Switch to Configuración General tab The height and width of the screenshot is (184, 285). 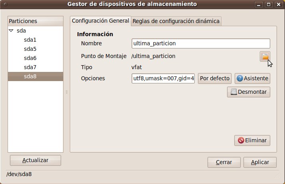point(100,21)
